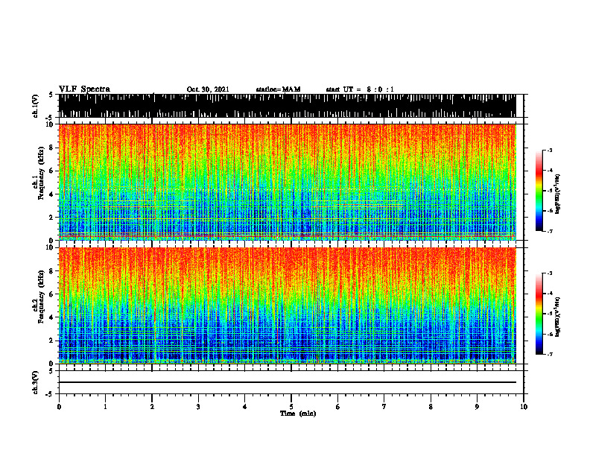
Task: Click the 'VLF Spectra' title text
Action: (84, 89)
